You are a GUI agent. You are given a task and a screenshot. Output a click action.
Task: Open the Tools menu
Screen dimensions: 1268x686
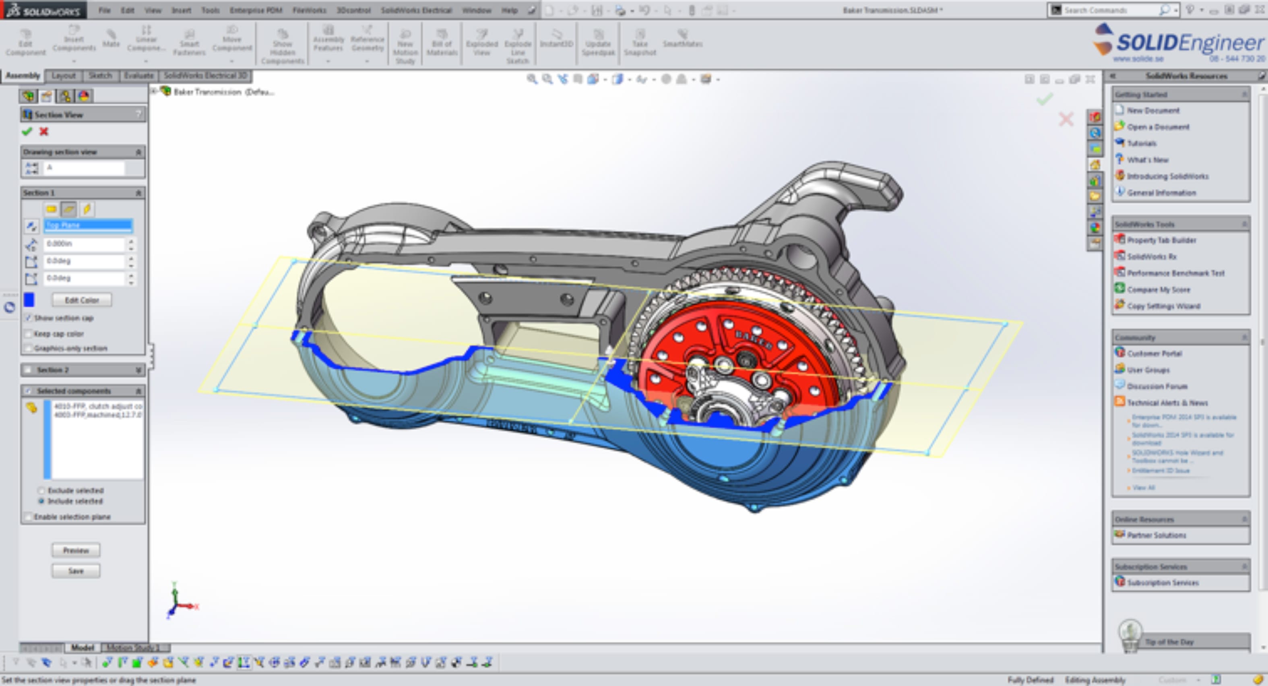(210, 10)
